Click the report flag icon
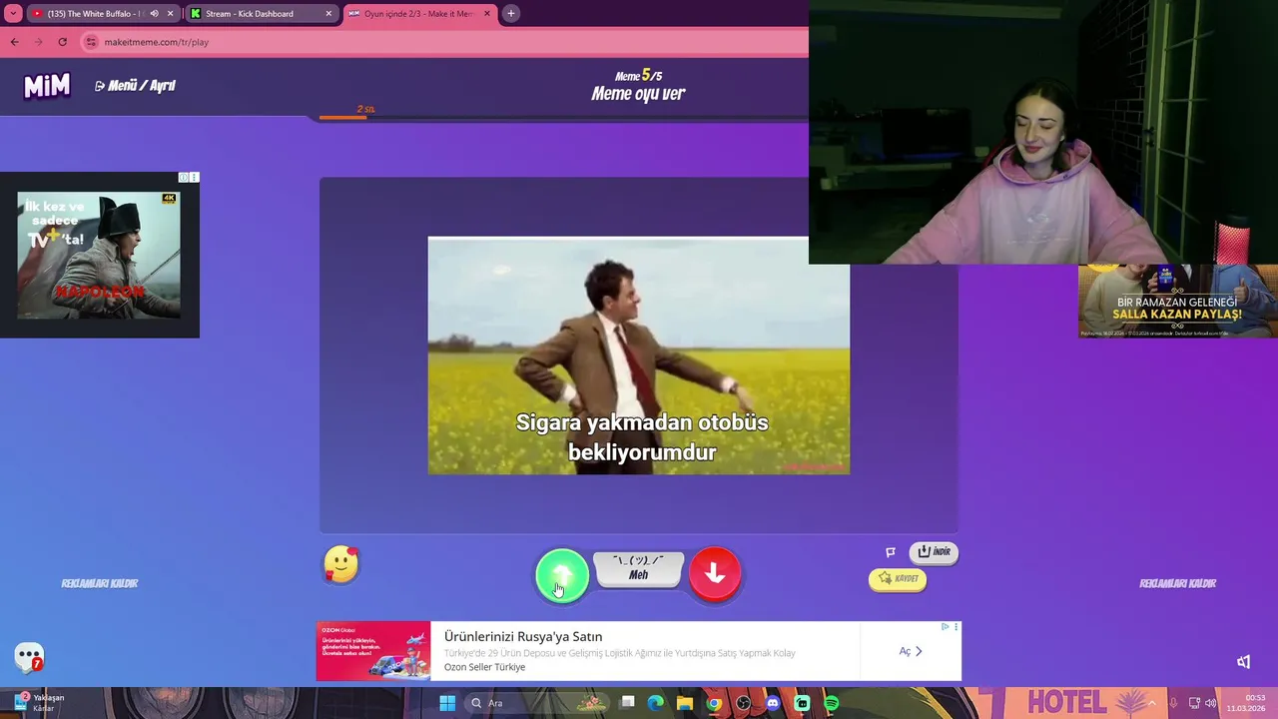 pyautogui.click(x=891, y=551)
